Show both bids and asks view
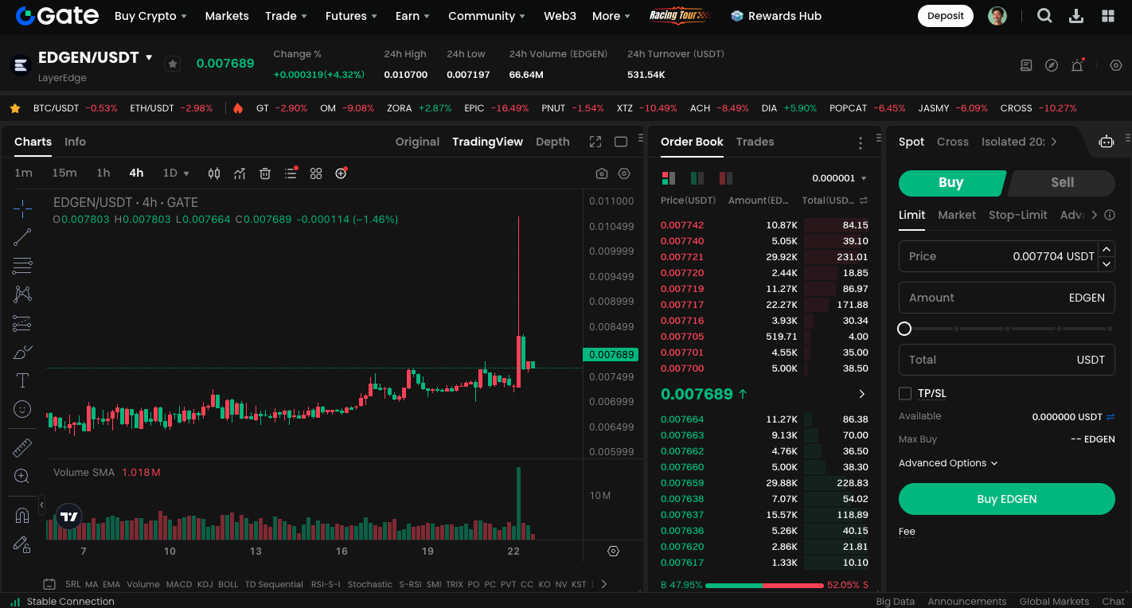The width and height of the screenshot is (1132, 608). [x=669, y=178]
